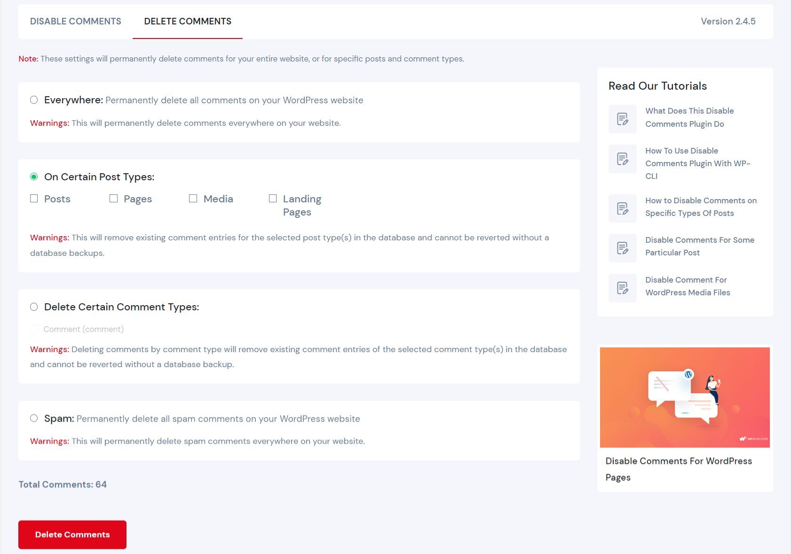
Task: Check the Comment (comment) checkbox
Action: pos(34,329)
